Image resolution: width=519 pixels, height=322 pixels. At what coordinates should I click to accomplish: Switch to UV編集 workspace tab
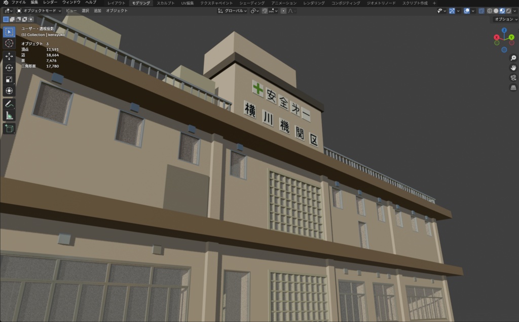[188, 3]
